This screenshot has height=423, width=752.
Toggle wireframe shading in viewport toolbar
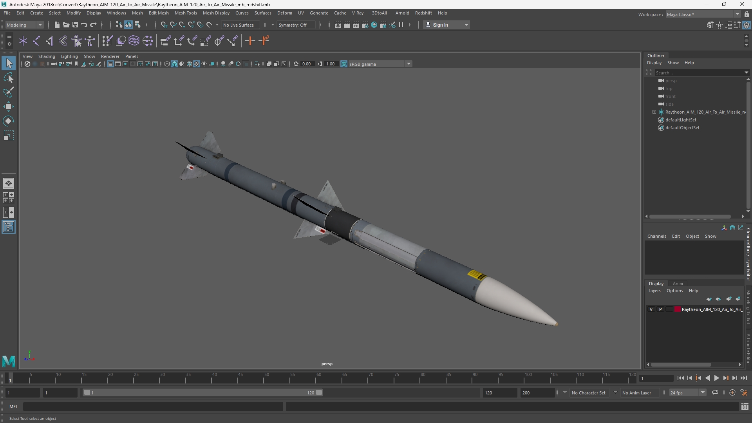[167, 64]
